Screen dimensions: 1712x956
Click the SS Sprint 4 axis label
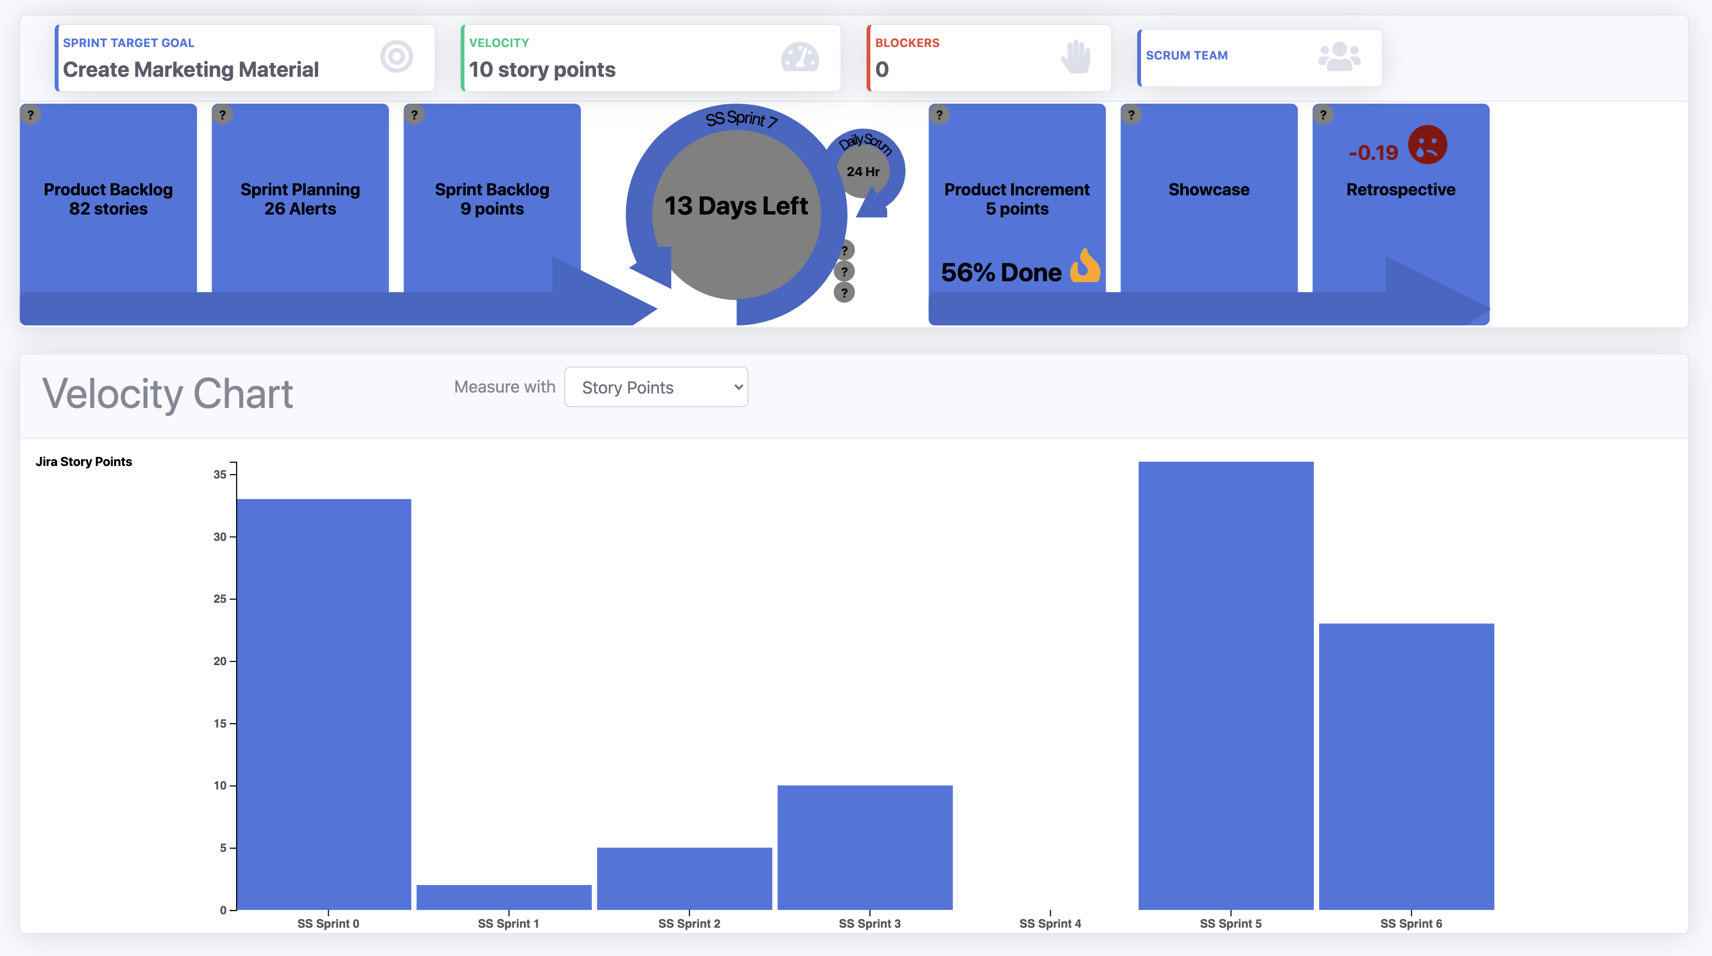tap(1050, 923)
